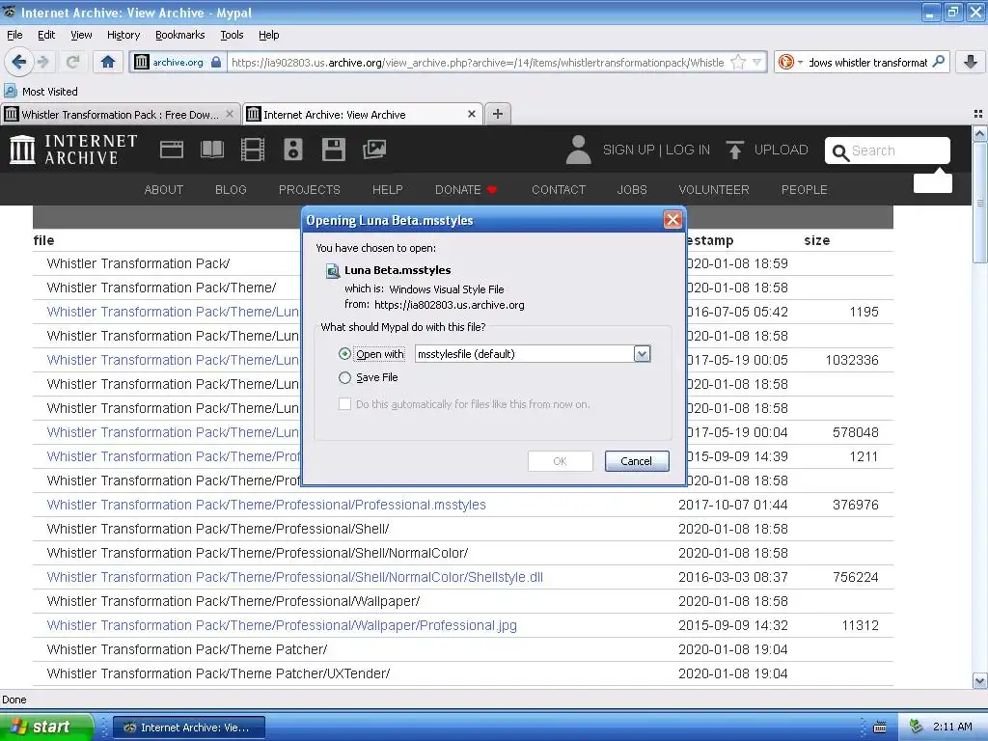Click the taskbar clock showing 2:11 AM
This screenshot has height=741, width=988.
pos(952,727)
